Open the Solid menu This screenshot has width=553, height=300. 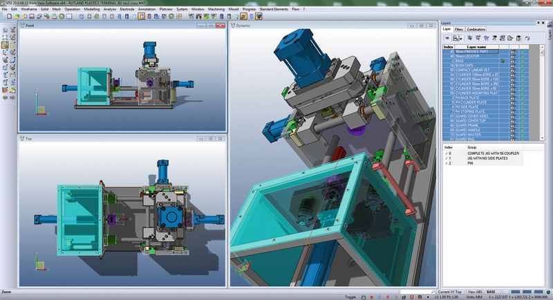pyautogui.click(x=44, y=9)
